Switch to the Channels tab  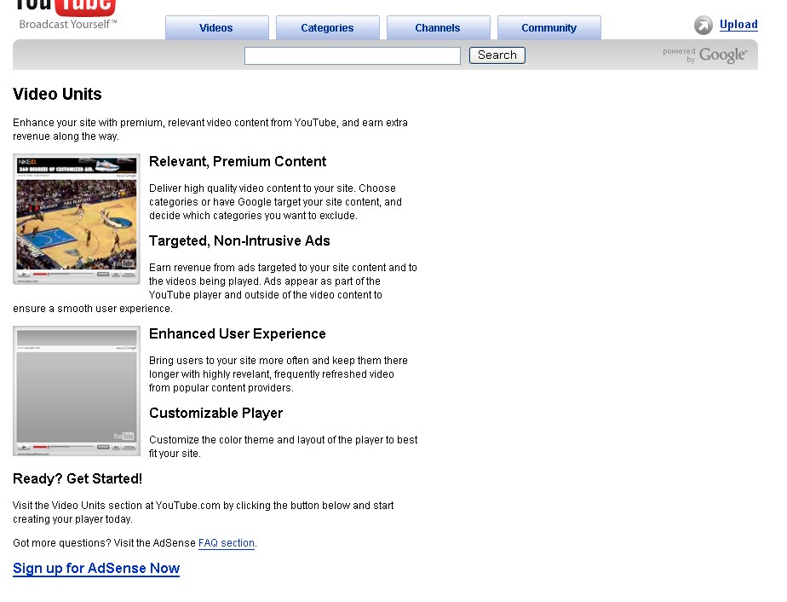[438, 27]
